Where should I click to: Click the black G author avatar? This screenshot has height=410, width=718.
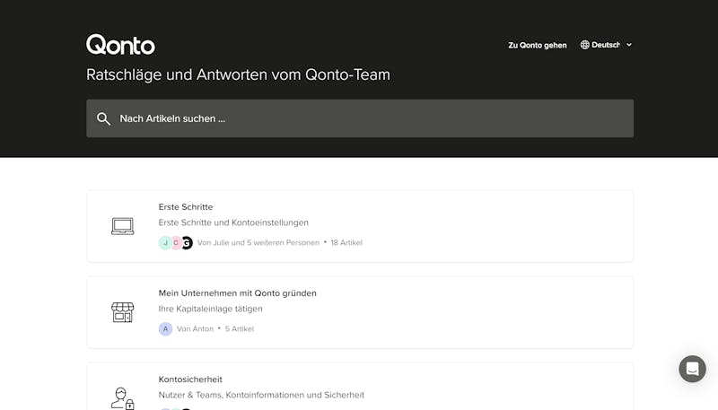coord(187,242)
